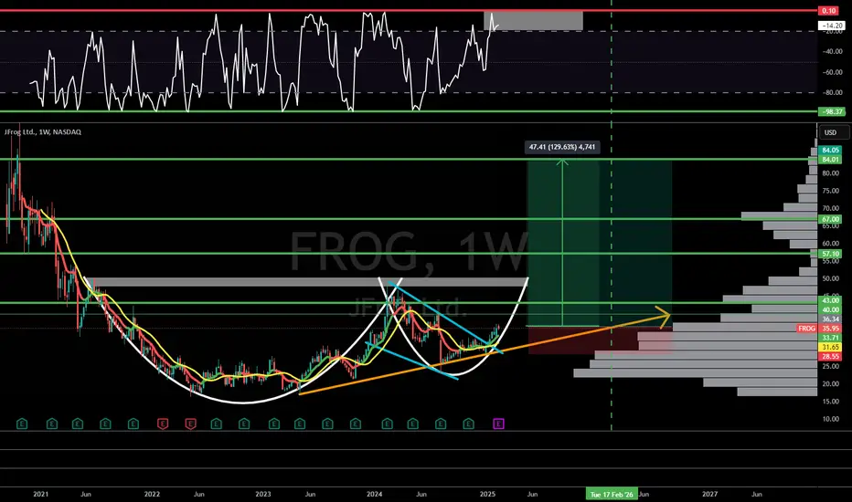Click the 33.71 green price label

(x=830, y=338)
